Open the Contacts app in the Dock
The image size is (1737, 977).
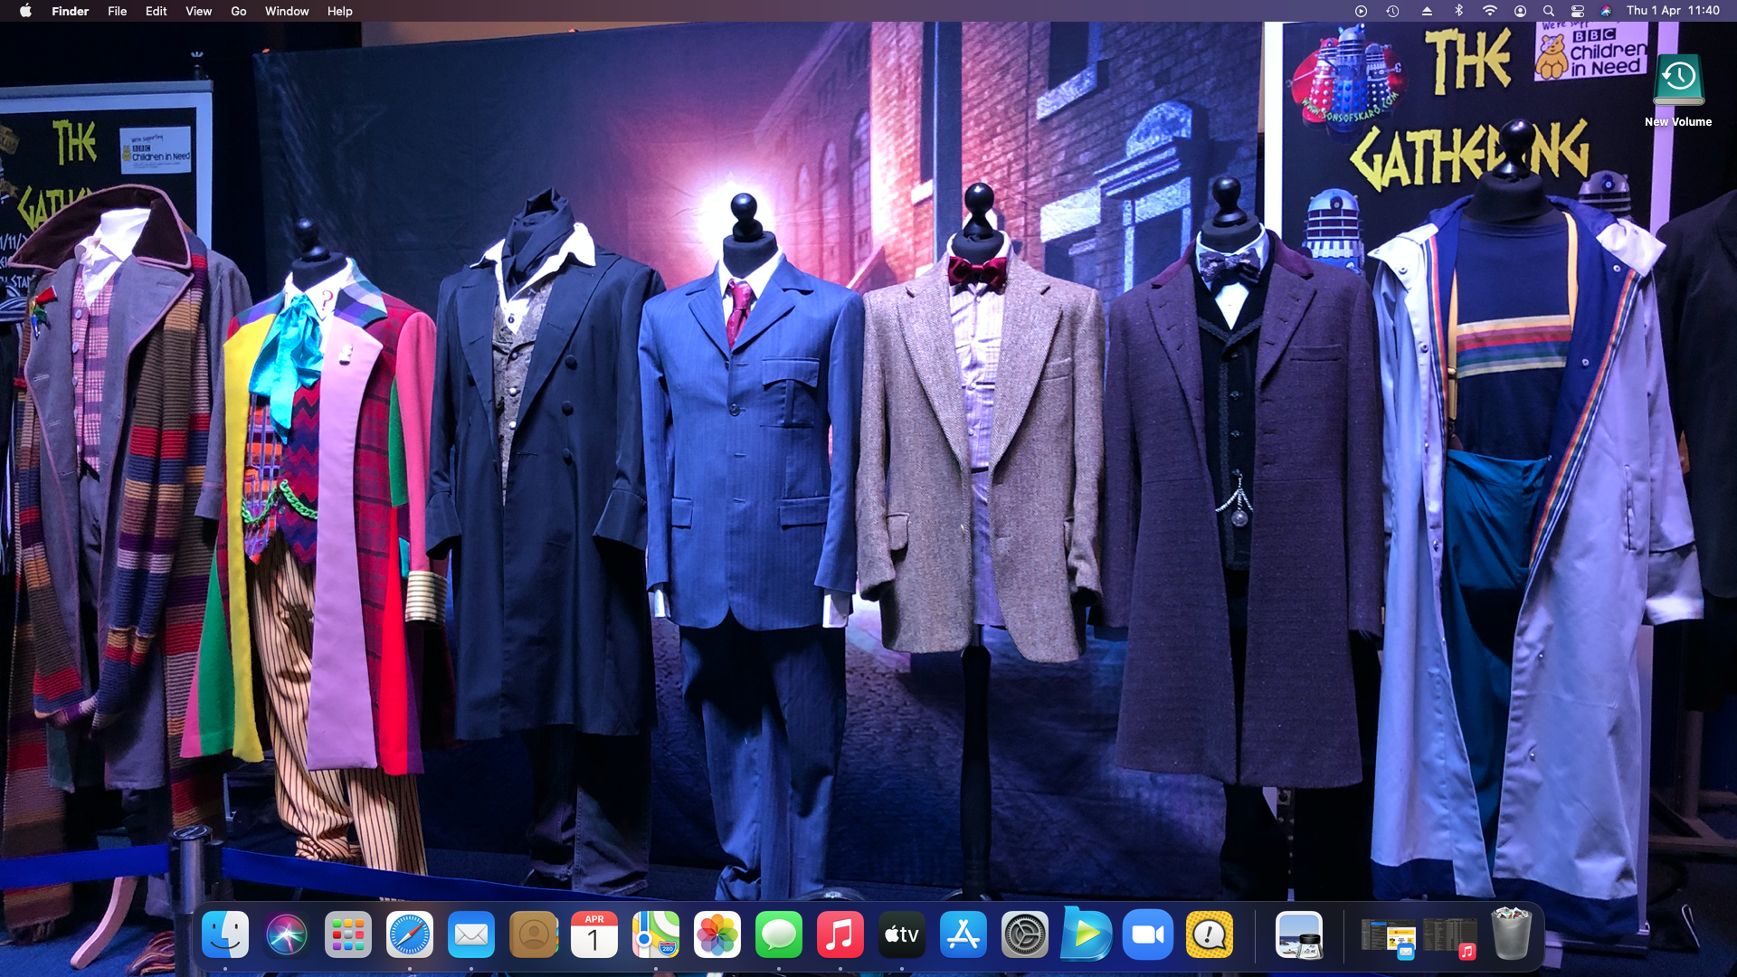(533, 934)
